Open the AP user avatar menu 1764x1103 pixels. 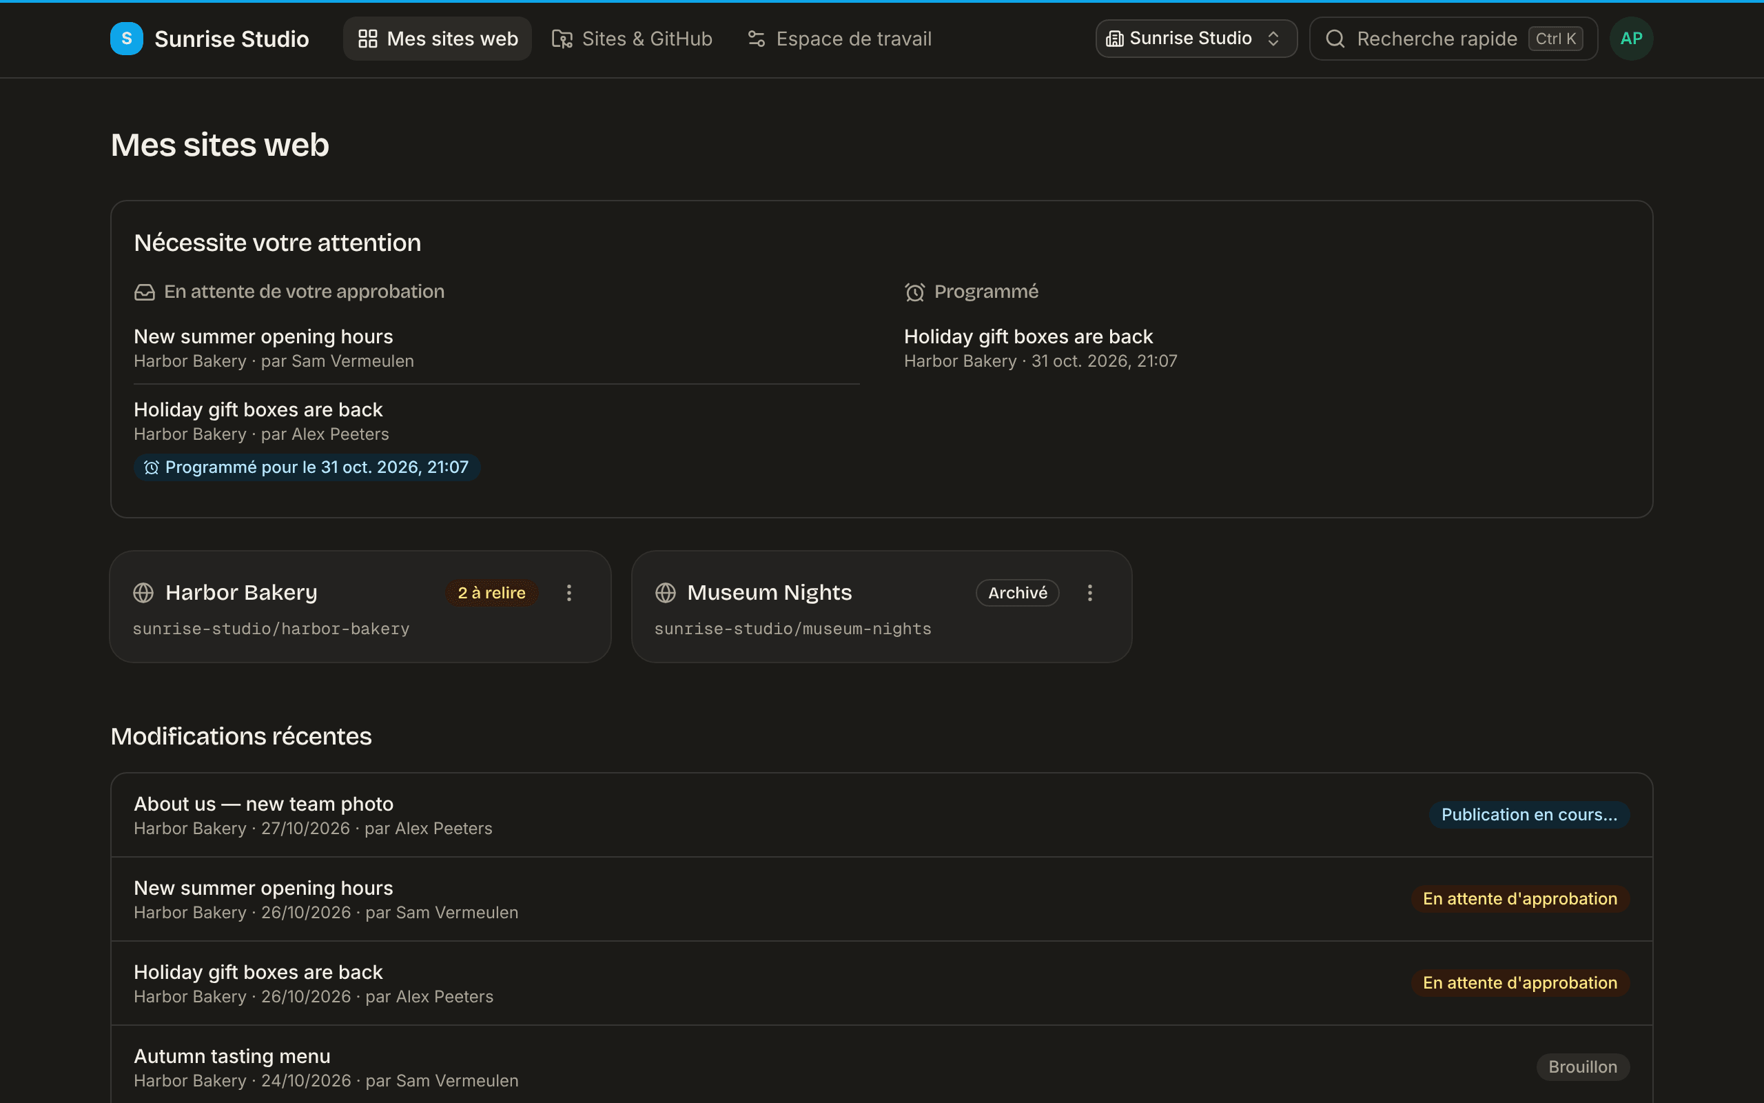click(x=1631, y=39)
